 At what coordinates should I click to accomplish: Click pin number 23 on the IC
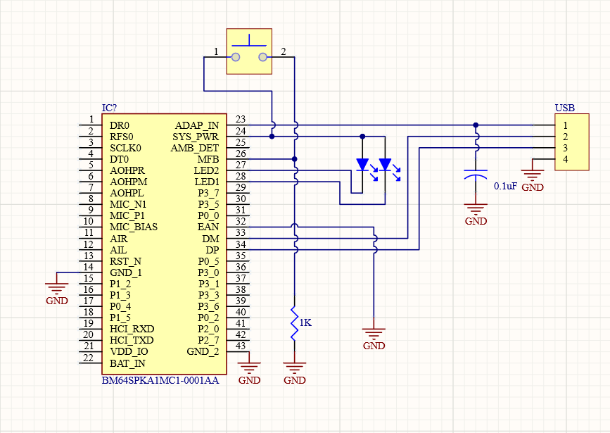point(241,119)
